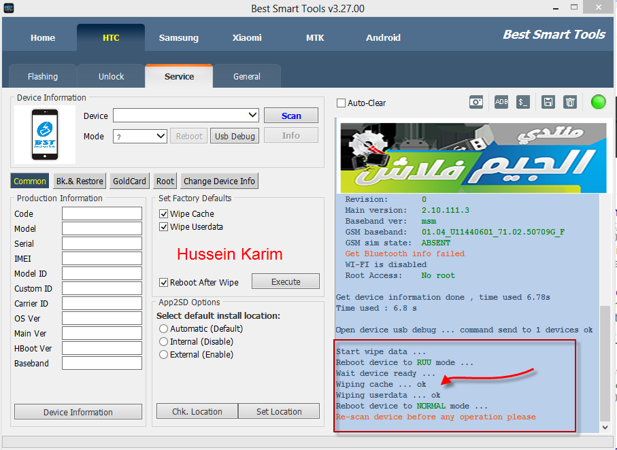Screen dimensions: 617x450
Task: Click the Chk. Location button
Action: [197, 411]
